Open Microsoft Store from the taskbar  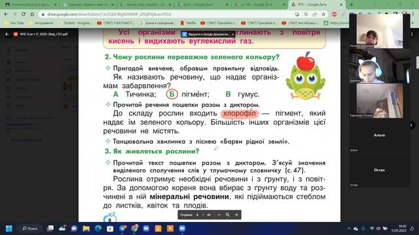110,228
